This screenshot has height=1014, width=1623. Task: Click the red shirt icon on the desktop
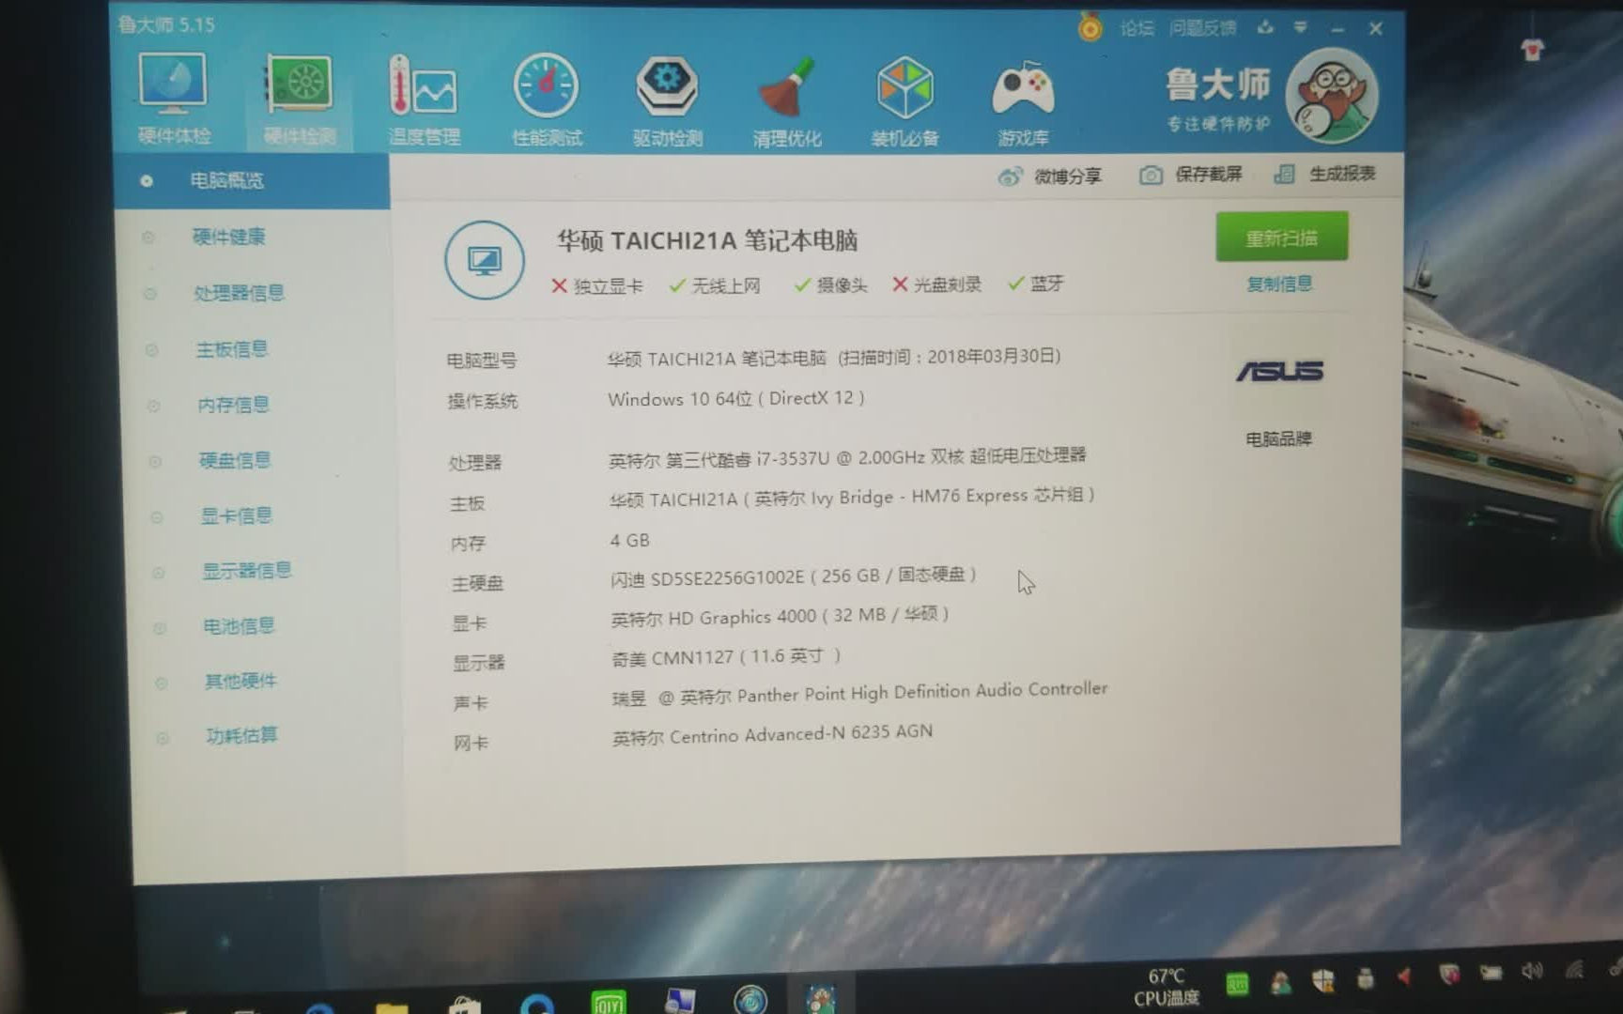pos(1533,50)
